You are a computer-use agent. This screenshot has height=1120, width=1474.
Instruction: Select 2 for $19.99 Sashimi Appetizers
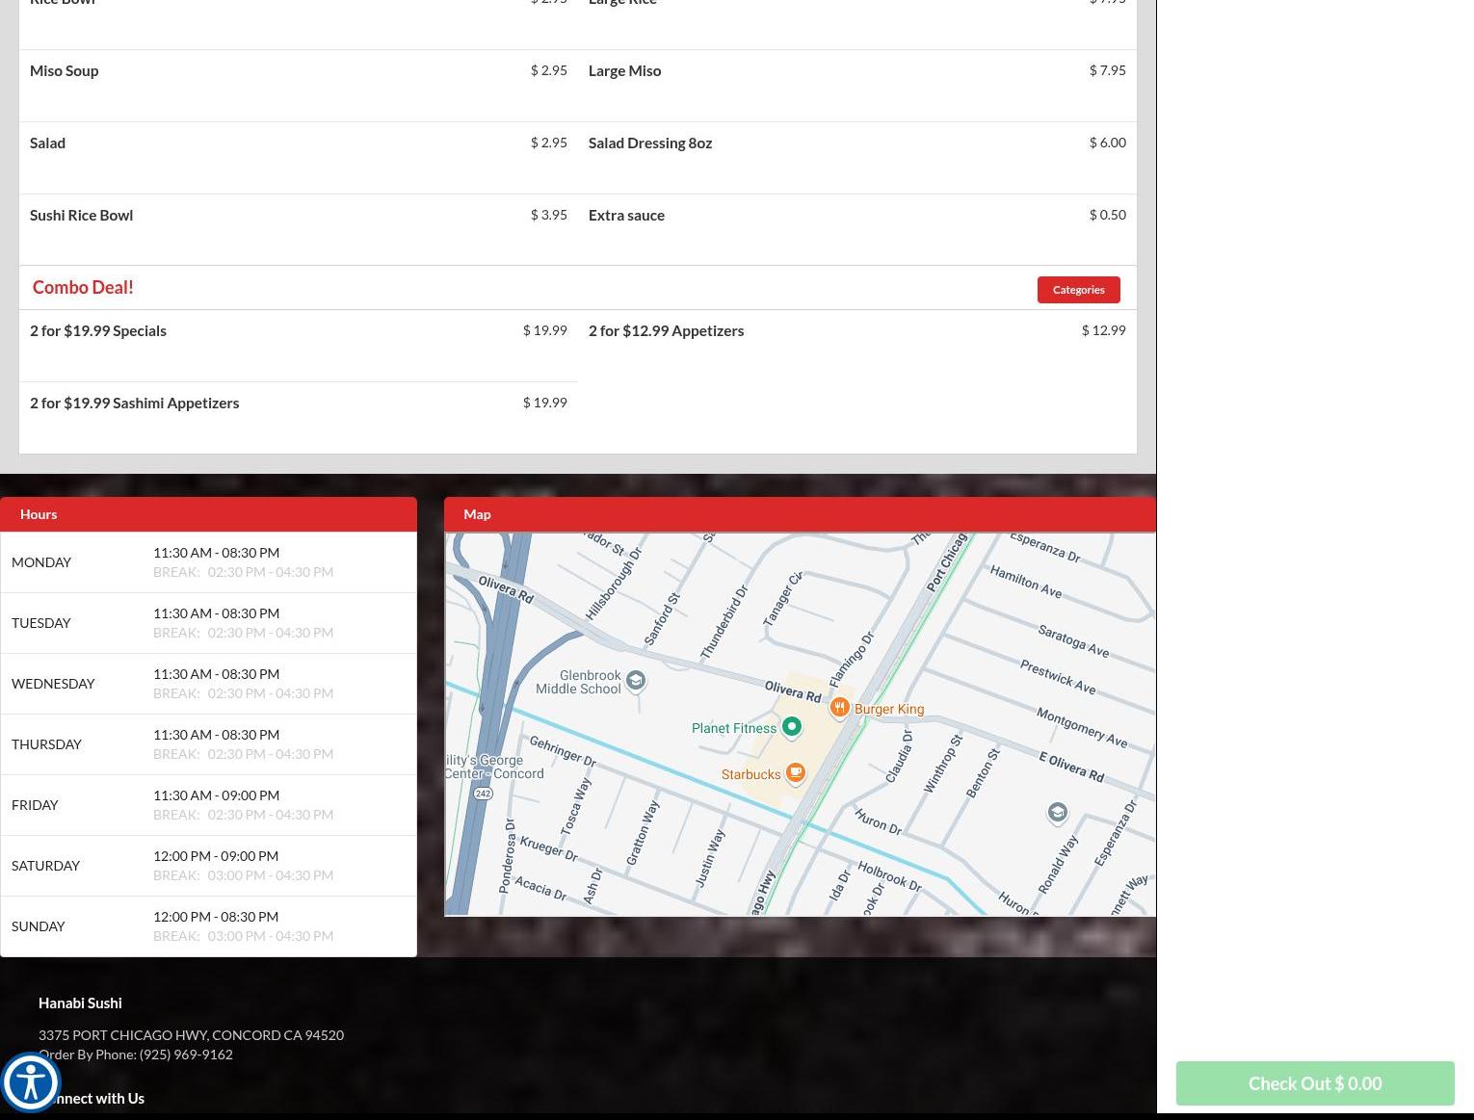(x=135, y=403)
